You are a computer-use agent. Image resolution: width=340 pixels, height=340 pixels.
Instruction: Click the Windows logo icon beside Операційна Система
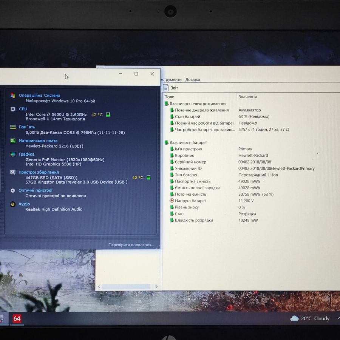click(13, 96)
